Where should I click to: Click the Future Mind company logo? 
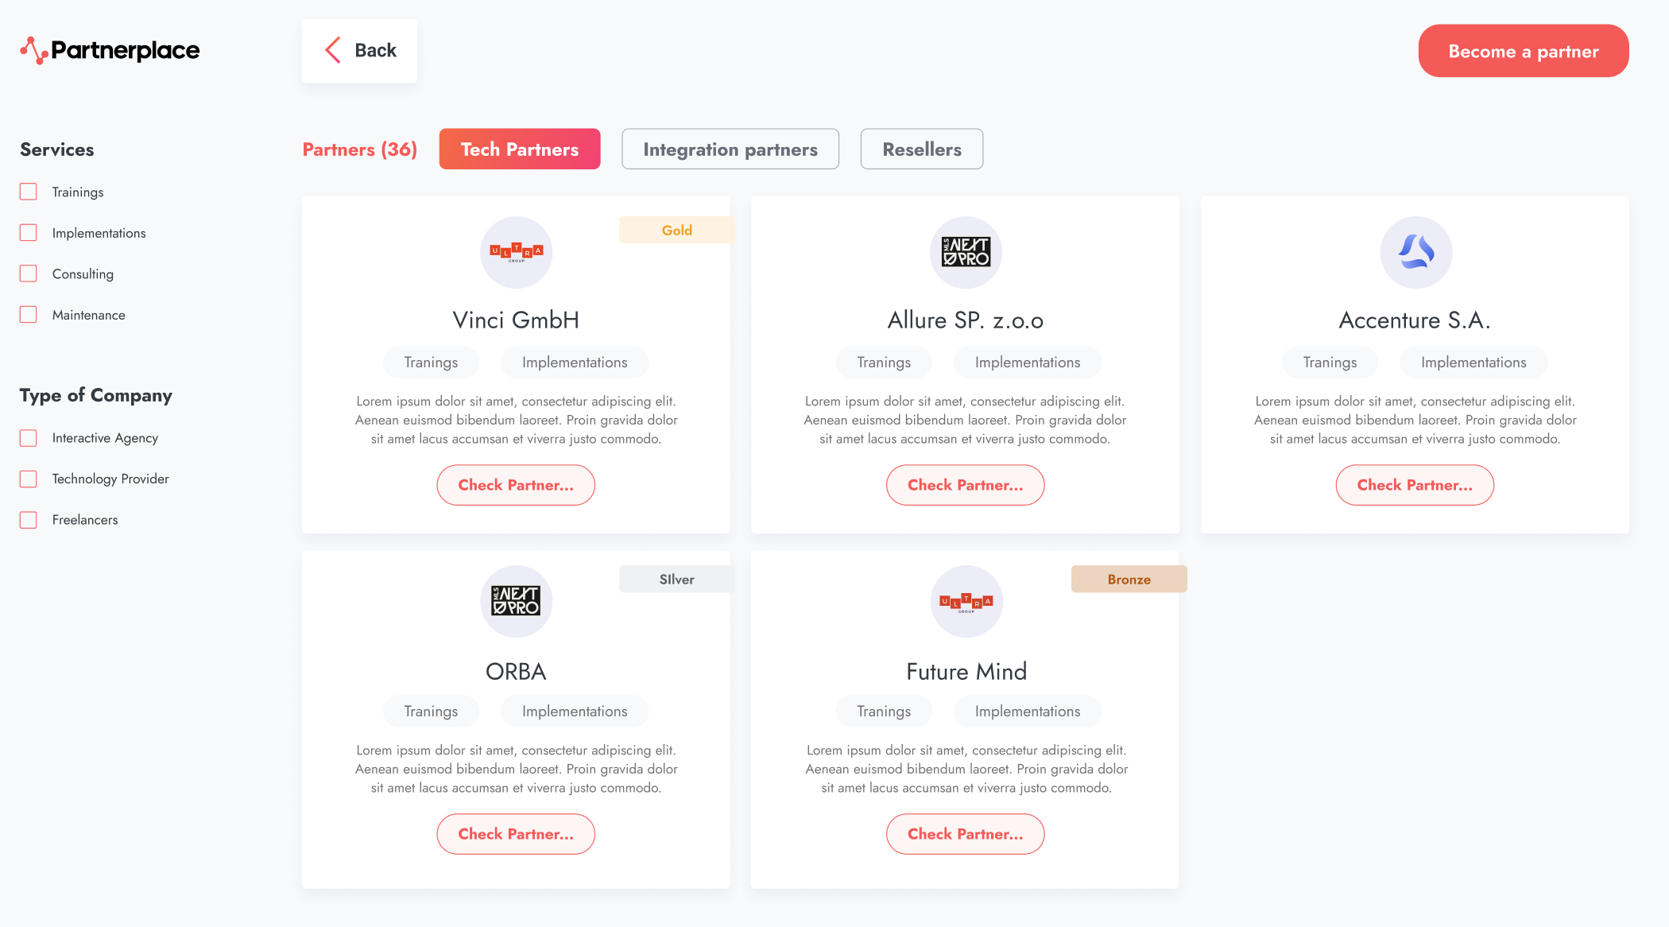pos(966,601)
